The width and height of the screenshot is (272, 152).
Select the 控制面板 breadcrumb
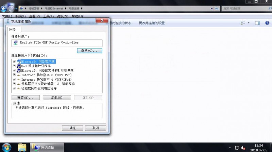34,8
